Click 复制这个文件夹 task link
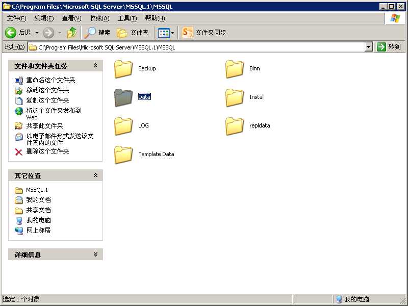This screenshot has width=408, height=306. tap(47, 100)
